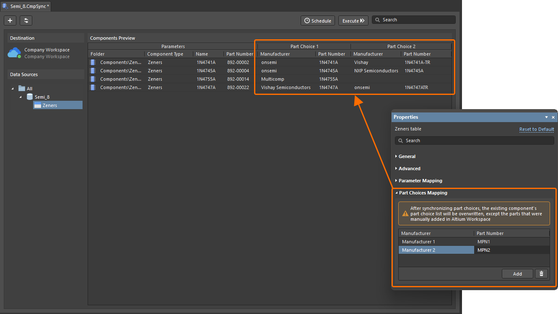The image size is (558, 314).
Task: Open the Properties panel dropdown arrow menu
Action: pos(546,117)
